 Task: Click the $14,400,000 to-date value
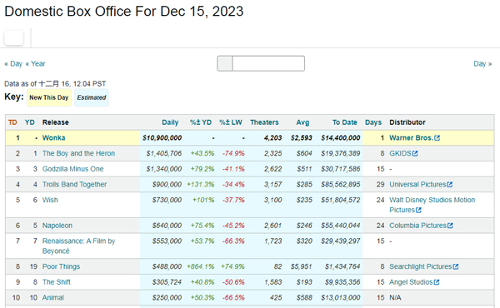click(x=341, y=138)
